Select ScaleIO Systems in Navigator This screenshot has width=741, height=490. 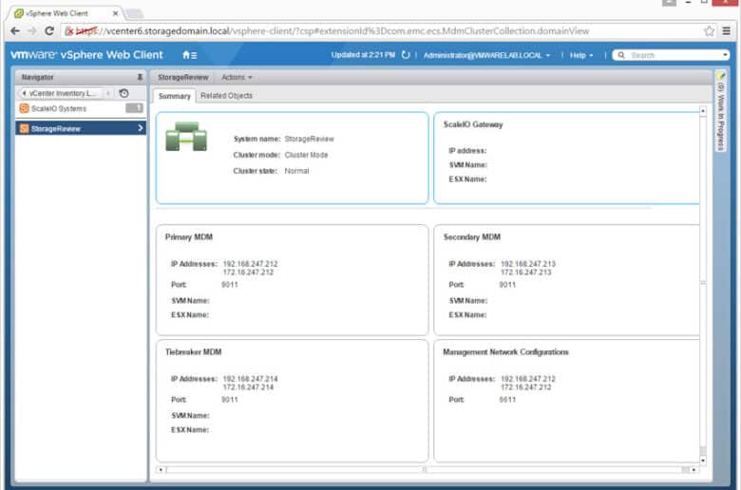(81, 108)
